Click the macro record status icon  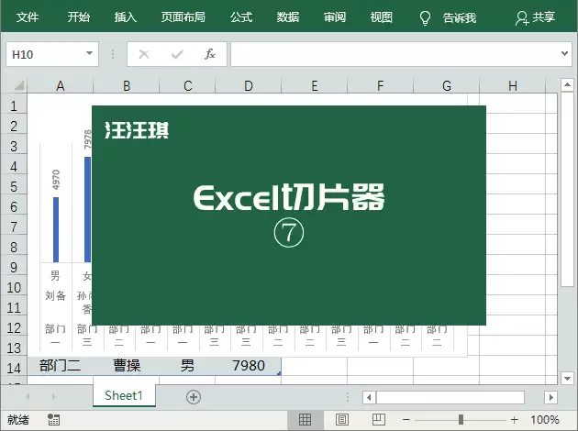point(54,419)
